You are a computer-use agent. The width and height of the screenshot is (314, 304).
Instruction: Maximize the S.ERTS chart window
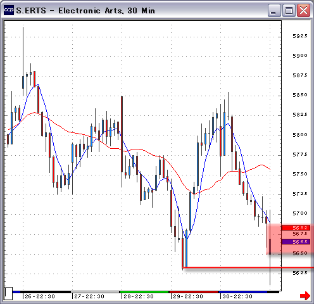tap(289, 11)
